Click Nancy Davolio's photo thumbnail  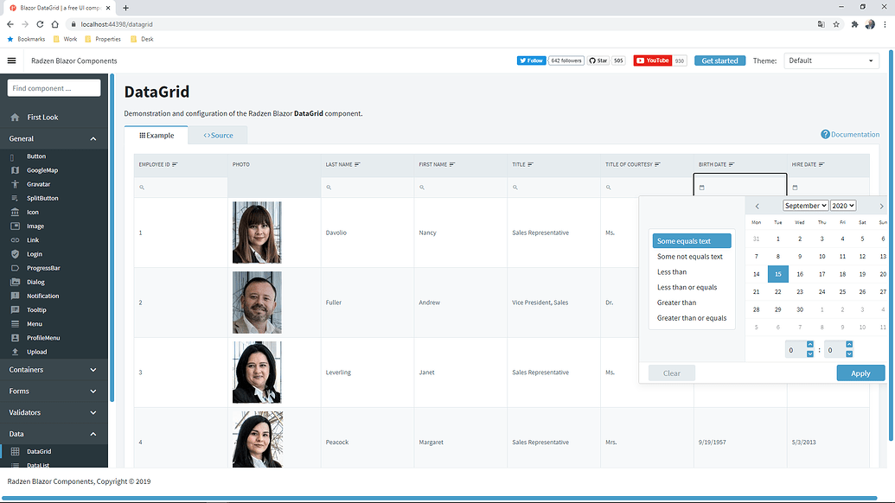point(257,232)
